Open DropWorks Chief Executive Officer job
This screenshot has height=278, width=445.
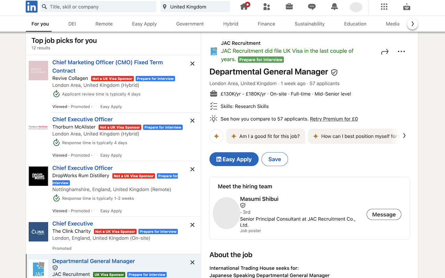[x=82, y=168]
